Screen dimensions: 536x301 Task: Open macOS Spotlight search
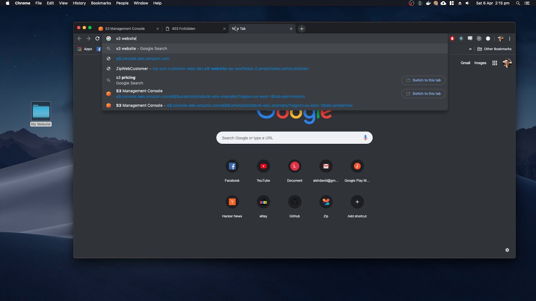[x=518, y=3]
